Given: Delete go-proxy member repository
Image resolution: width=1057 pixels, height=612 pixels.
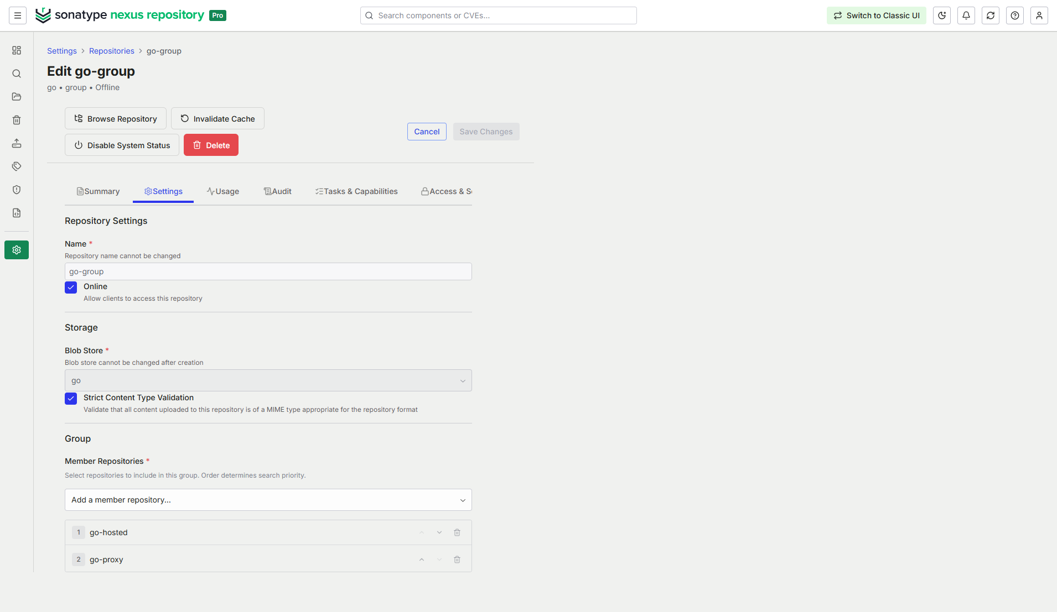Looking at the screenshot, I should coord(457,559).
